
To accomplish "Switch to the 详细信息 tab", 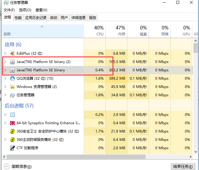I will click(x=78, y=18).
